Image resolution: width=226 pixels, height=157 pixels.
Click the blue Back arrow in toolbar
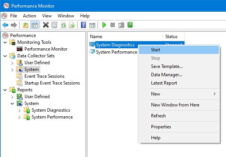pos(5,25)
